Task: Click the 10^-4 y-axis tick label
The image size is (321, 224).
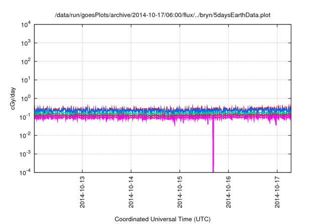Action: click(x=25, y=172)
